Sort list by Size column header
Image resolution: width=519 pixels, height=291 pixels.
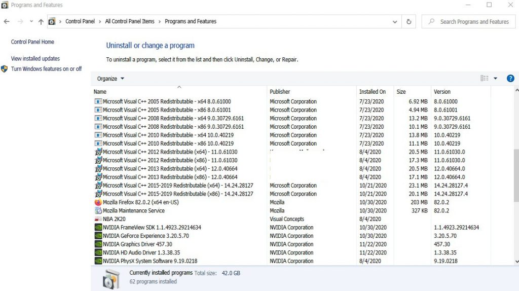pos(401,92)
